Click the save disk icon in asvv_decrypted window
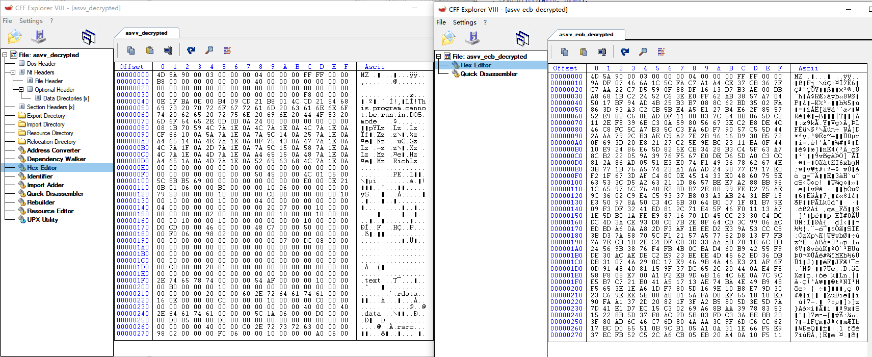This screenshot has height=357, width=872. 39,36
